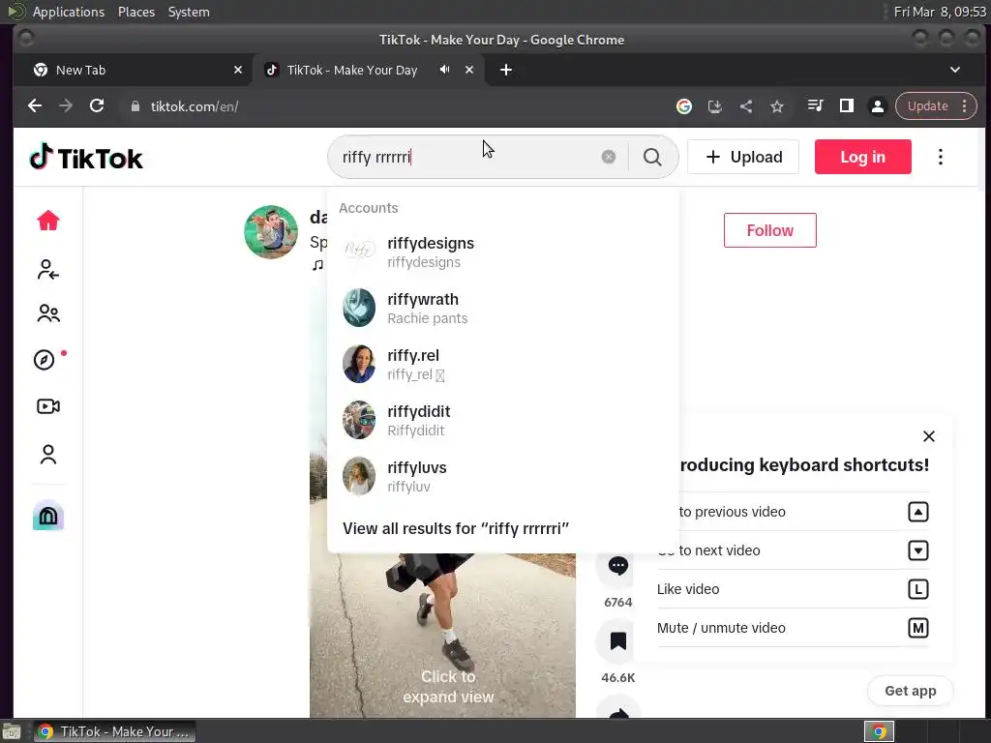The image size is (991, 743).
Task: Close the New Tab tab
Action: click(x=238, y=70)
